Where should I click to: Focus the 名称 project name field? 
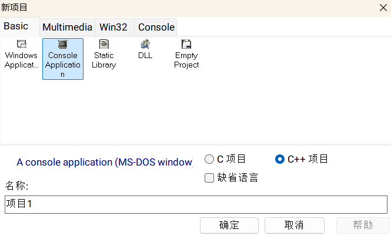[196, 204]
